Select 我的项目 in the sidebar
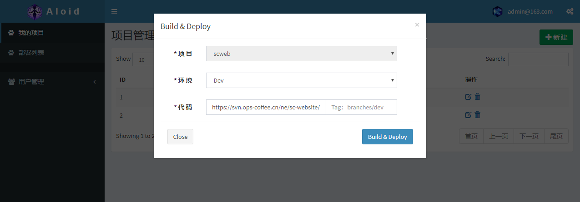580x202 pixels. 31,33
